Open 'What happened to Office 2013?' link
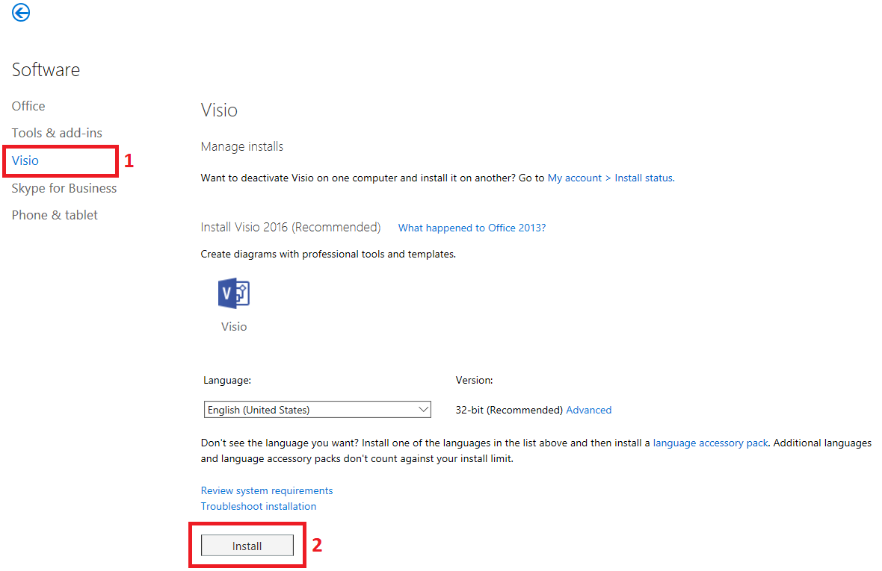Image resolution: width=882 pixels, height=571 pixels. pos(472,228)
